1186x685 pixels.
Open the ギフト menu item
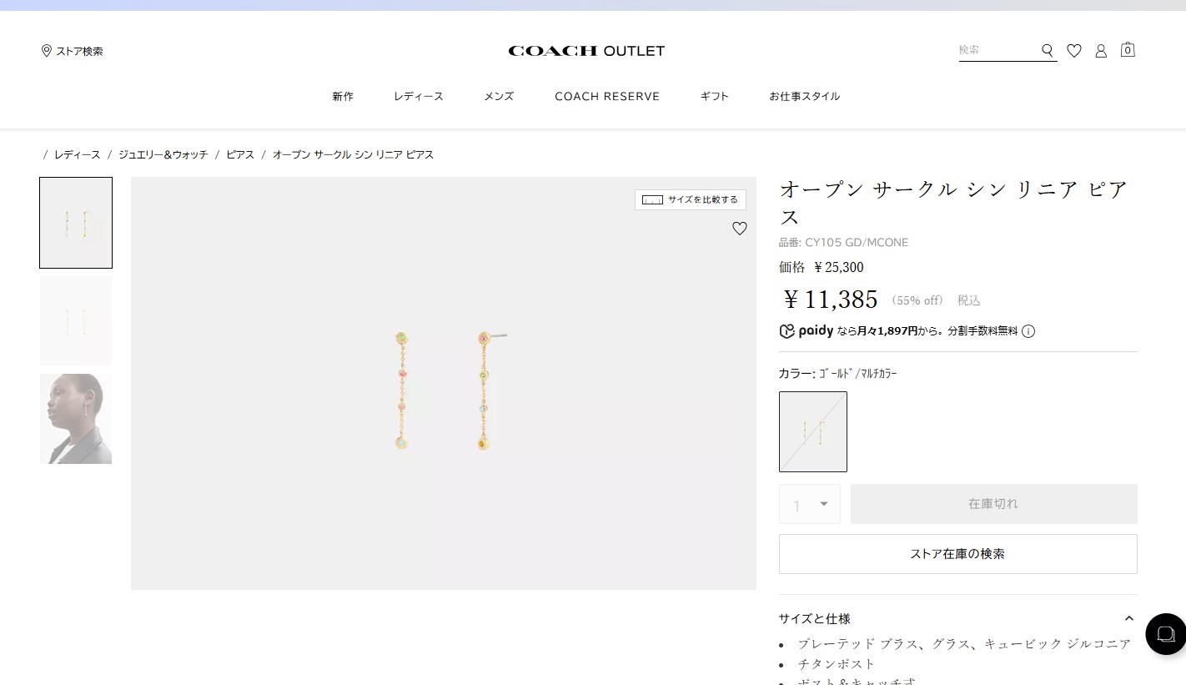point(715,97)
